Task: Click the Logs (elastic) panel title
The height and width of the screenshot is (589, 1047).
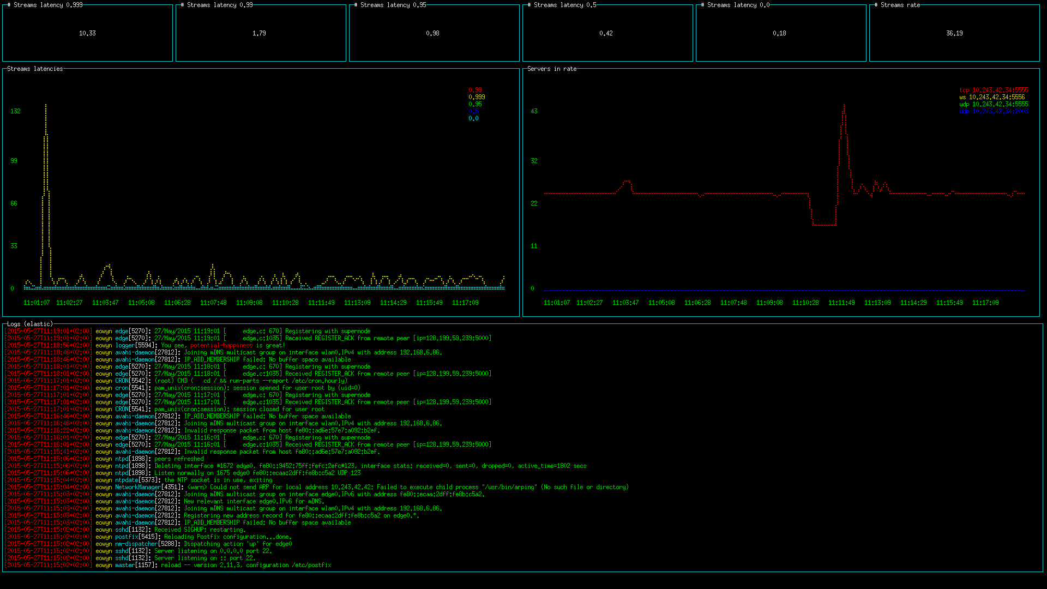Action: 30,324
